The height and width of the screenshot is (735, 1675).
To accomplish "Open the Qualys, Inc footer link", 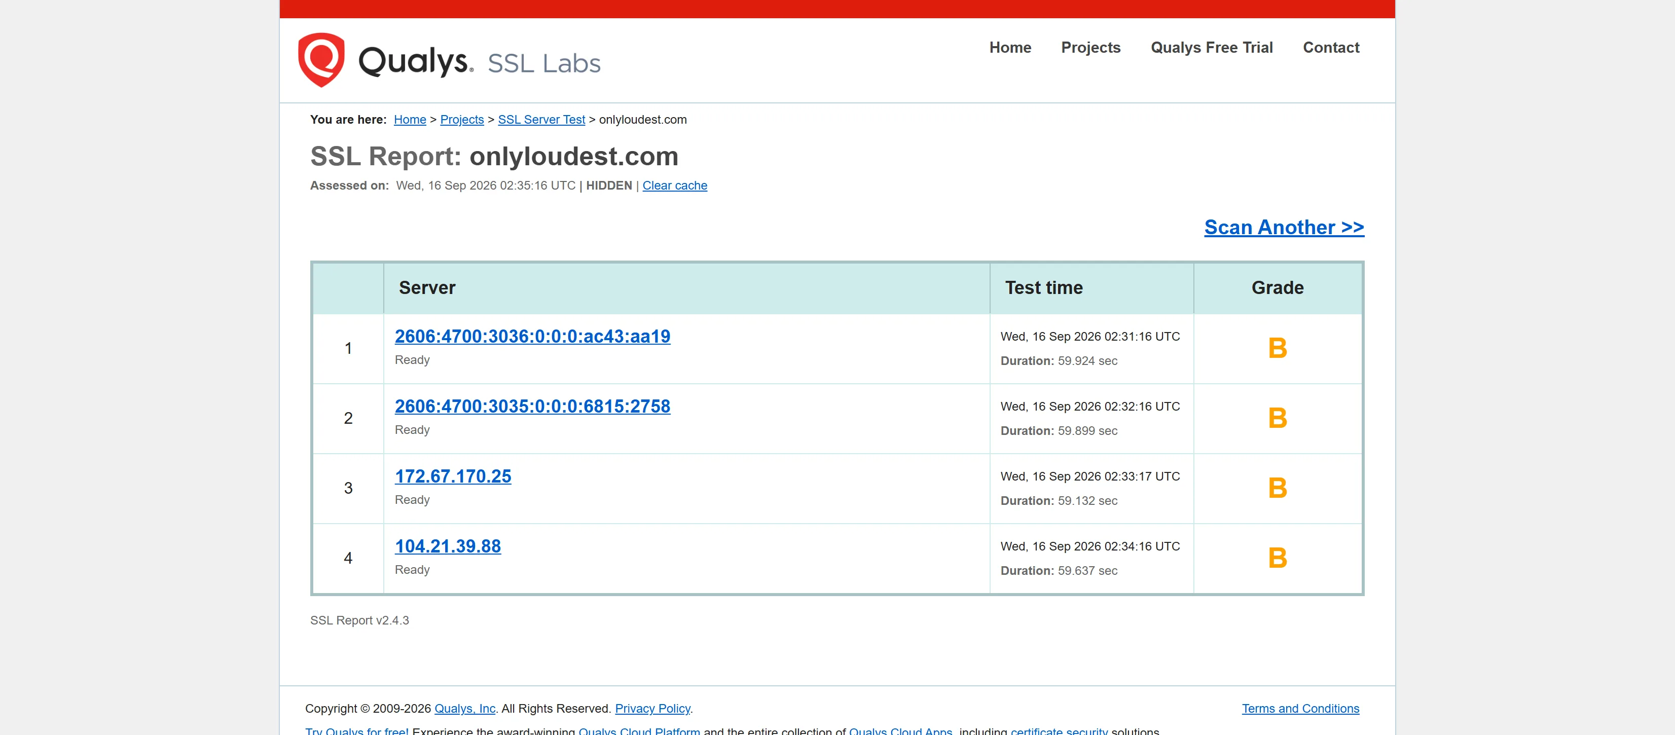I will tap(464, 709).
